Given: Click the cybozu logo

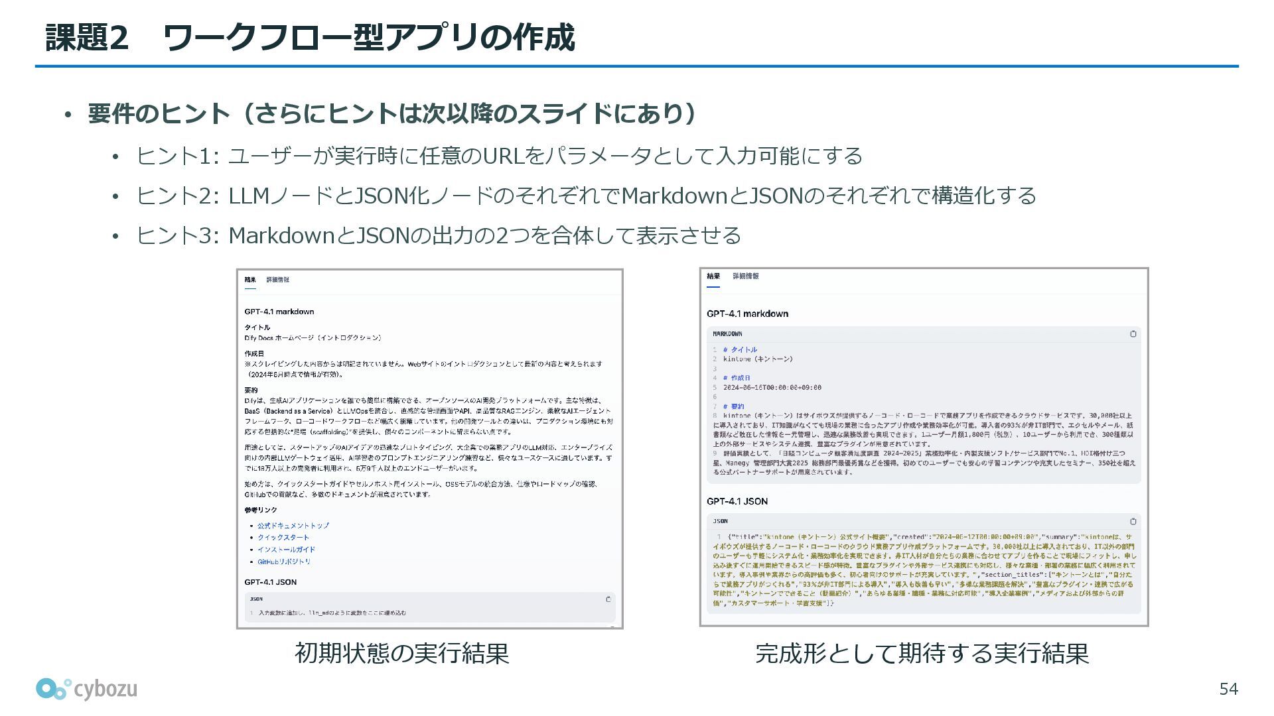Looking at the screenshot, I should [x=87, y=689].
